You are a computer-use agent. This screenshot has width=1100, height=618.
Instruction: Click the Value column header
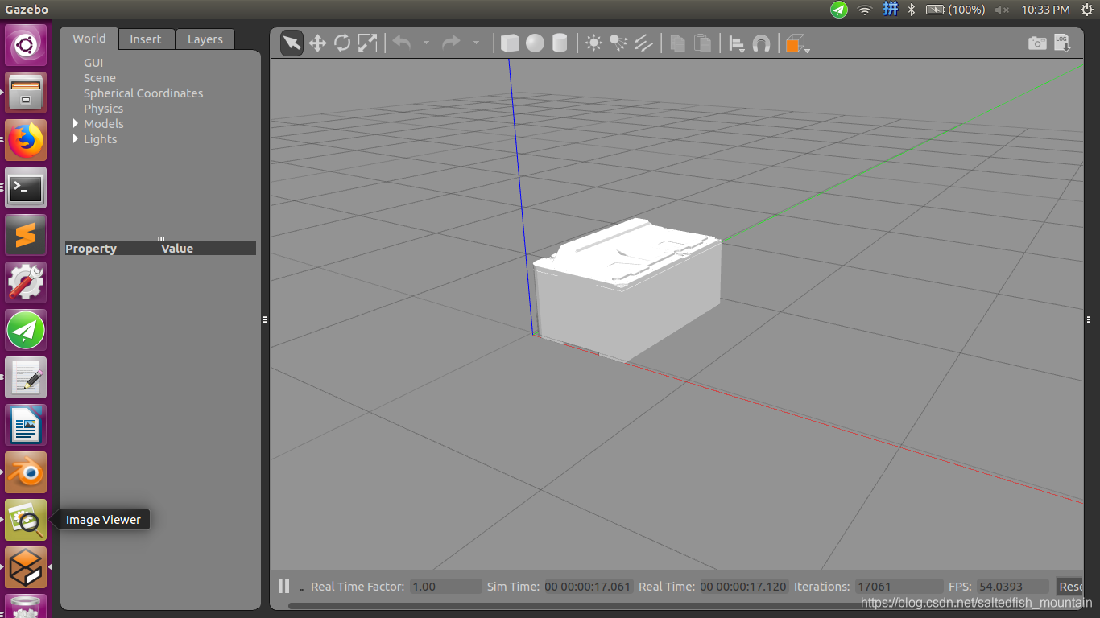point(177,249)
